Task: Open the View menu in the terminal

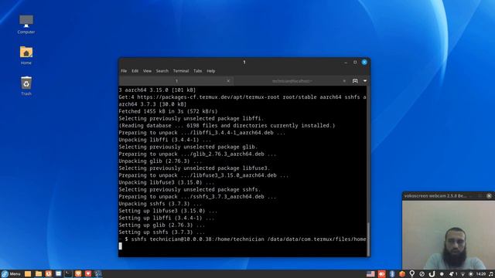Action: tap(147, 71)
